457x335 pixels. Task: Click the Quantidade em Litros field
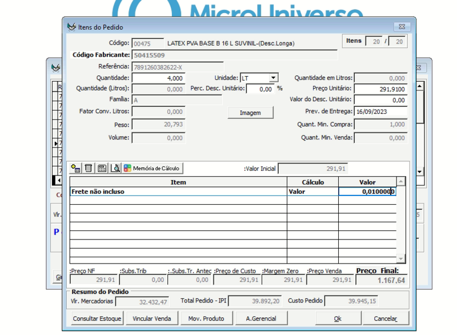(380, 78)
